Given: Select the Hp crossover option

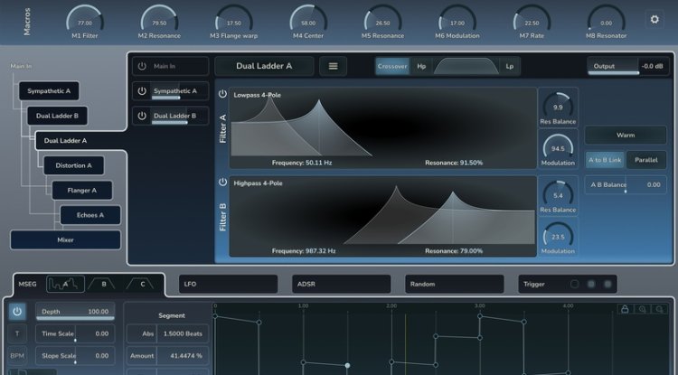Looking at the screenshot, I should tap(421, 66).
